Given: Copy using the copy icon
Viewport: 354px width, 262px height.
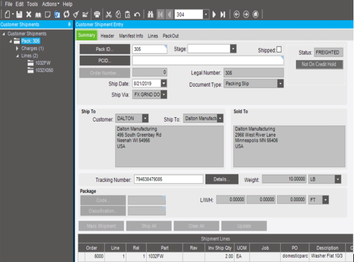Looking at the screenshot, I should tap(118, 14).
